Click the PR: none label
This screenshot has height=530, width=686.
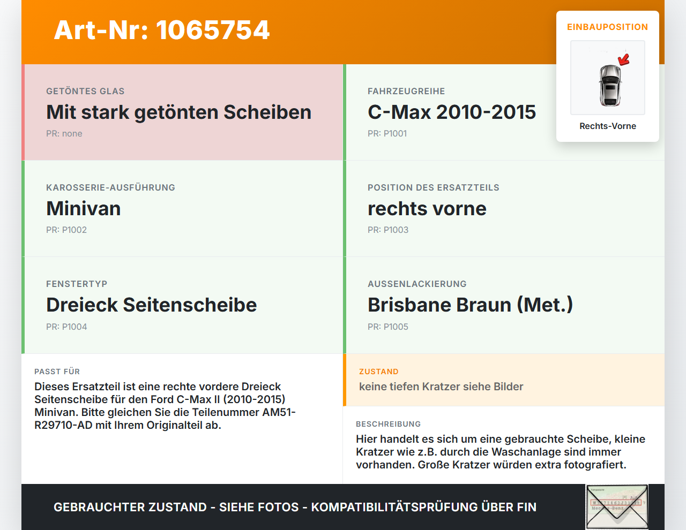coord(64,133)
